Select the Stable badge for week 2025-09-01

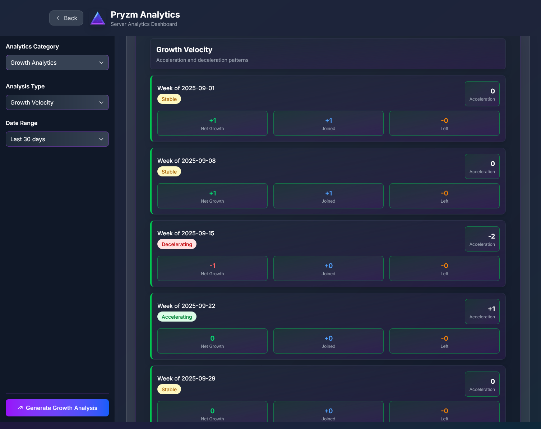pyautogui.click(x=169, y=99)
